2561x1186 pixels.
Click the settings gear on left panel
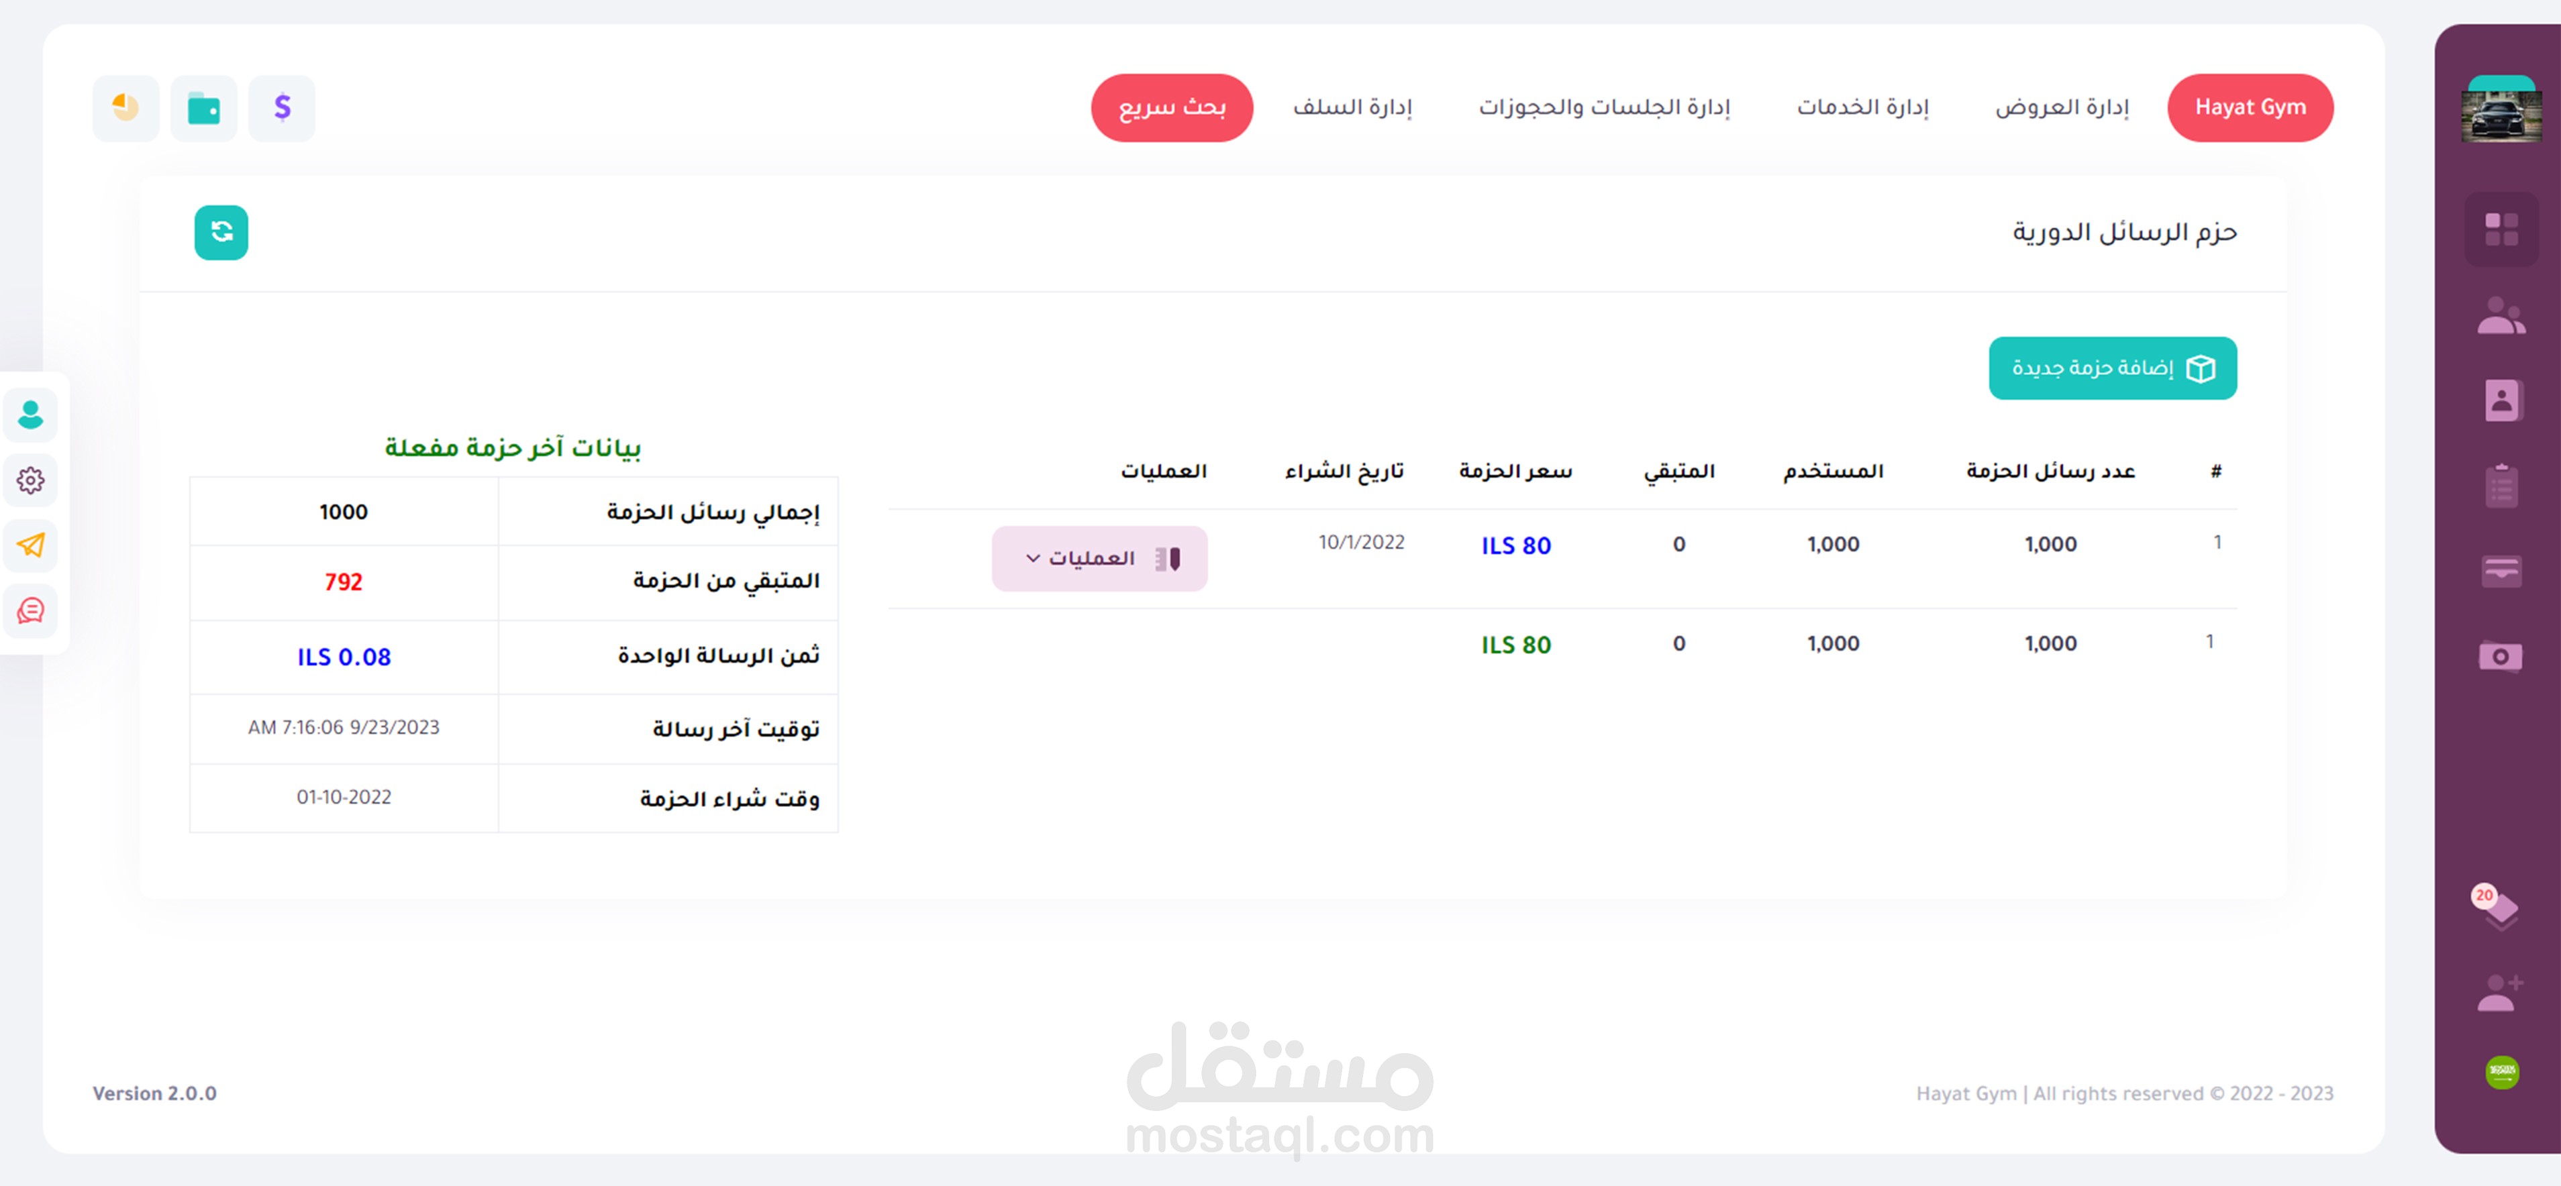click(31, 480)
